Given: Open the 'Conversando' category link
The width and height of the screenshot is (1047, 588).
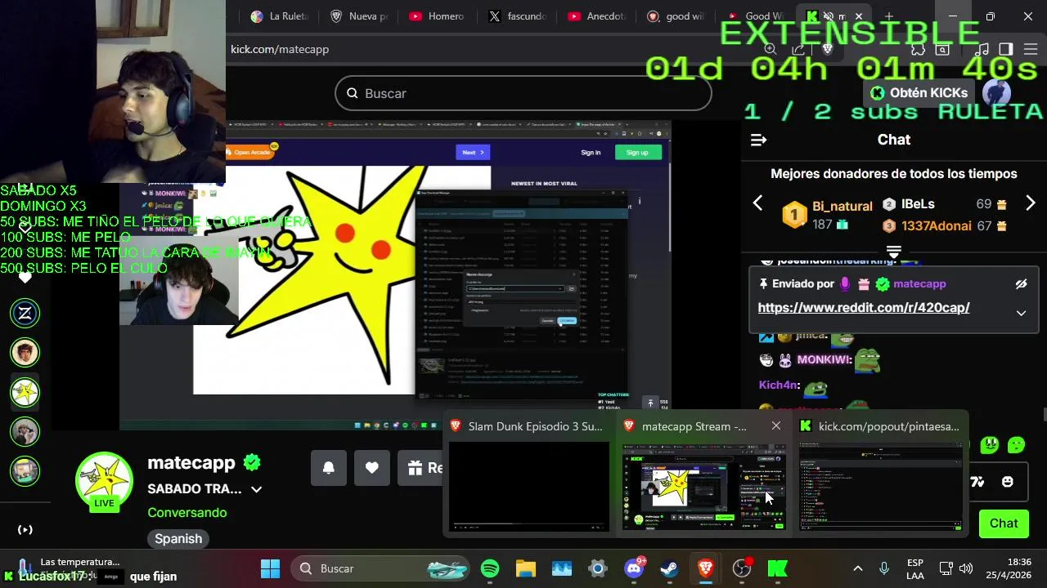Looking at the screenshot, I should coord(187,513).
